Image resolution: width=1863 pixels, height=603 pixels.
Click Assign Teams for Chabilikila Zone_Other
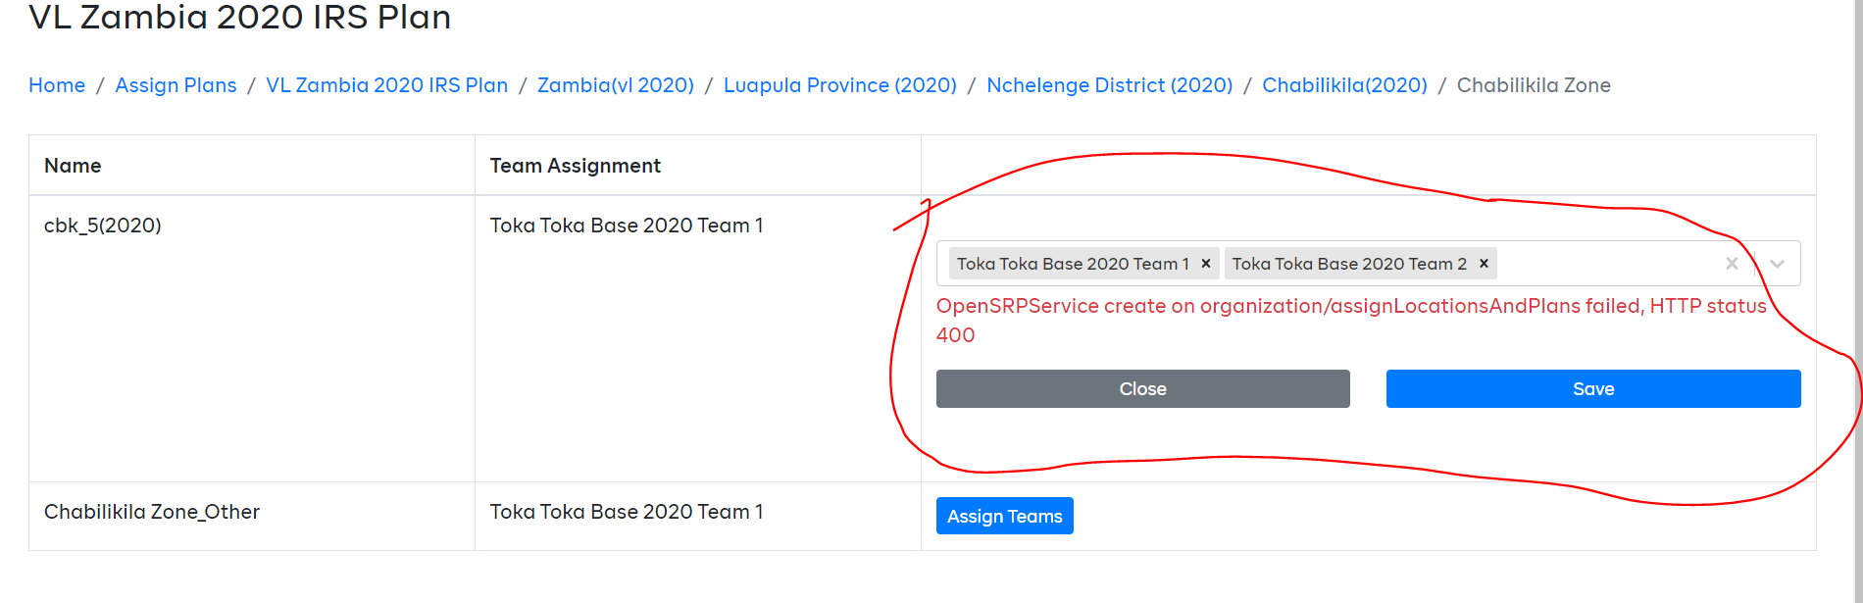click(1004, 515)
